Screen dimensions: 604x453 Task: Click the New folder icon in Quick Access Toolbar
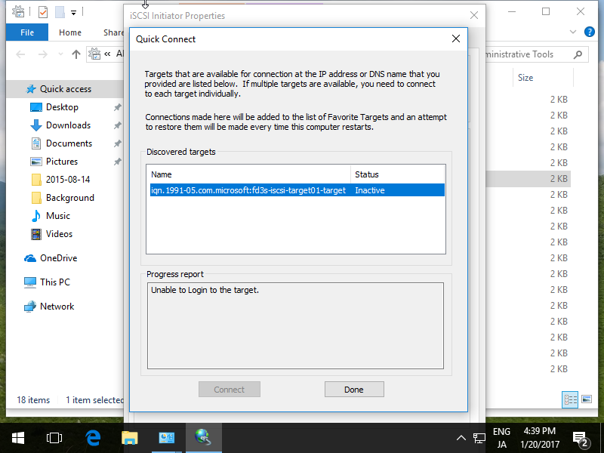[60, 12]
